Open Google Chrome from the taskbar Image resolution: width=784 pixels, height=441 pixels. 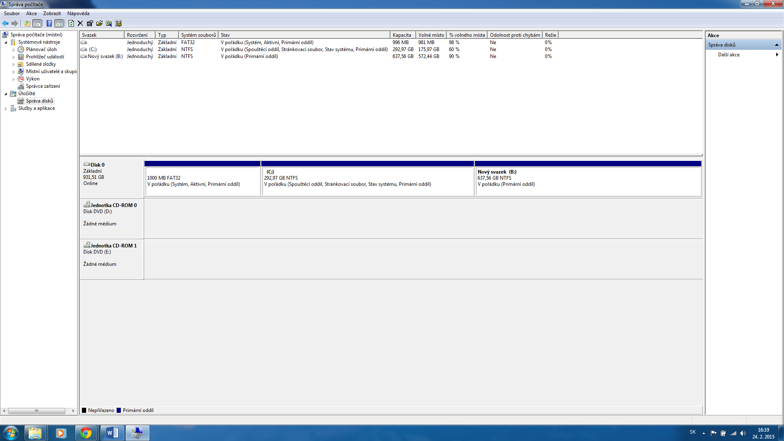pos(86,433)
